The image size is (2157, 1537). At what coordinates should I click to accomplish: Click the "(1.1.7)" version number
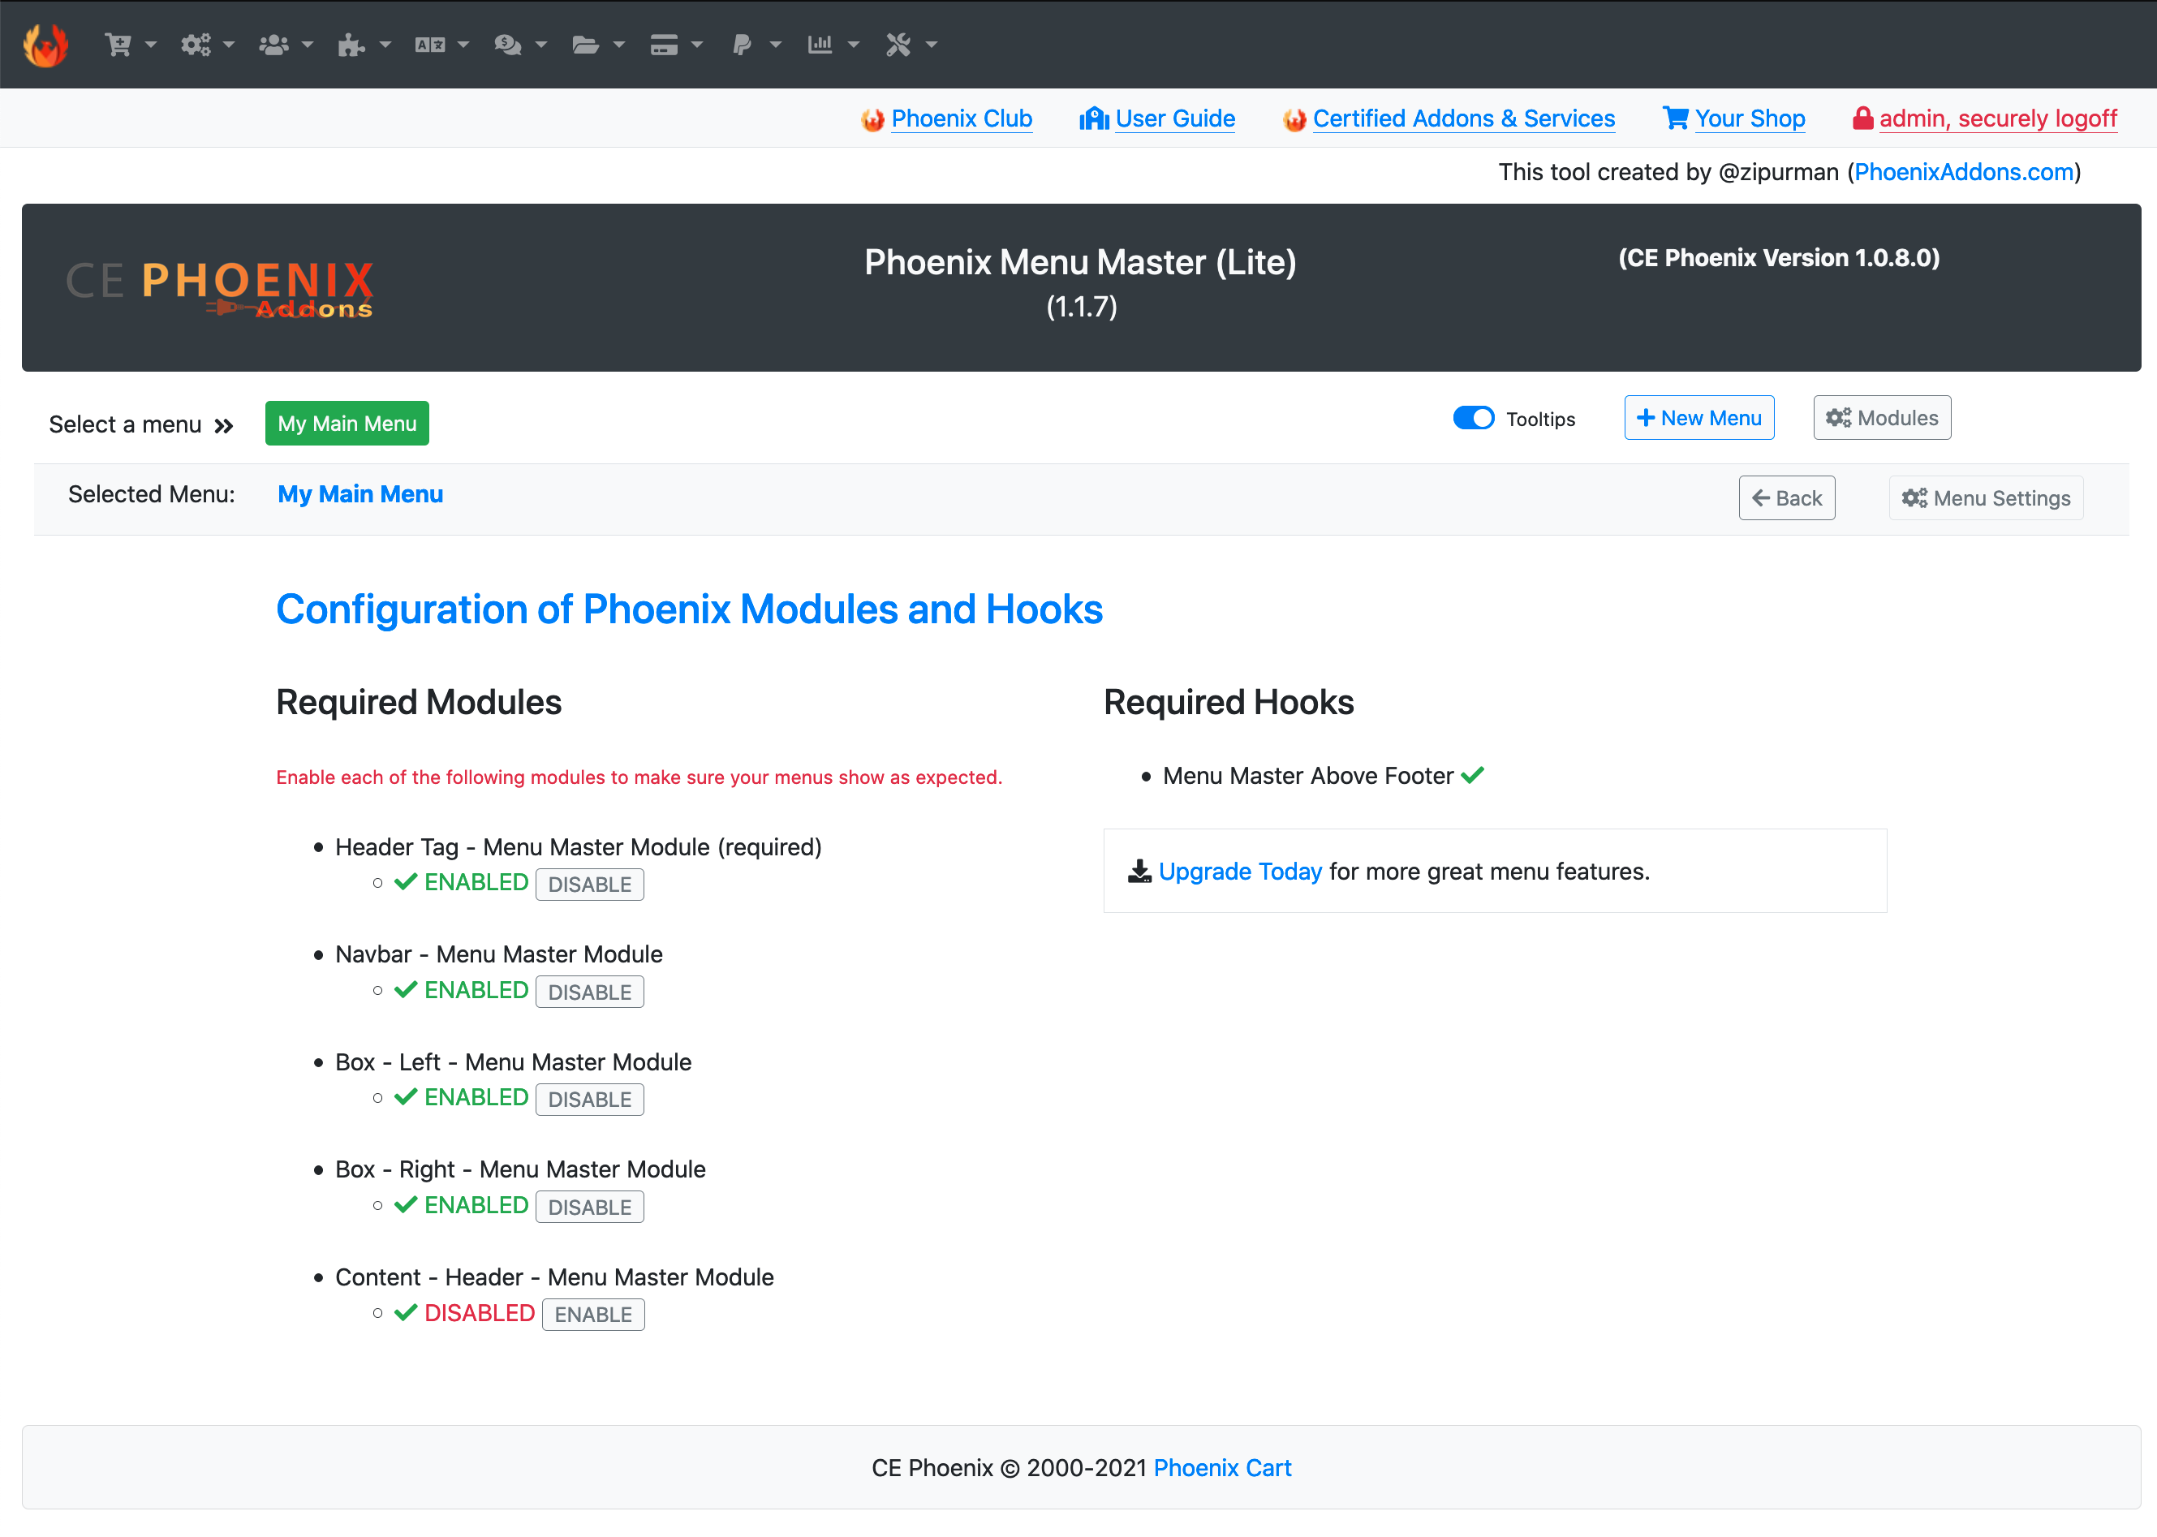[1081, 307]
